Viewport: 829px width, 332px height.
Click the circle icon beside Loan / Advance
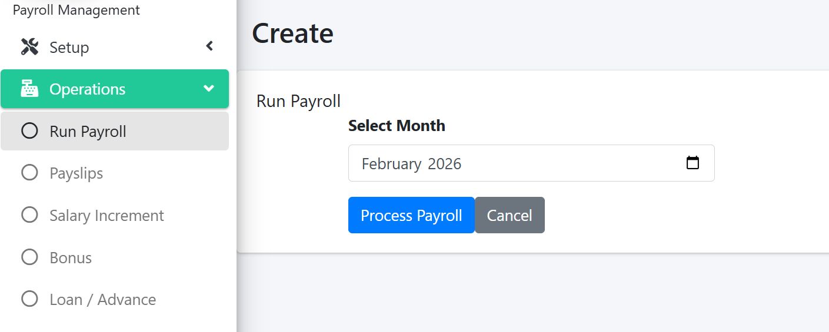[29, 299]
